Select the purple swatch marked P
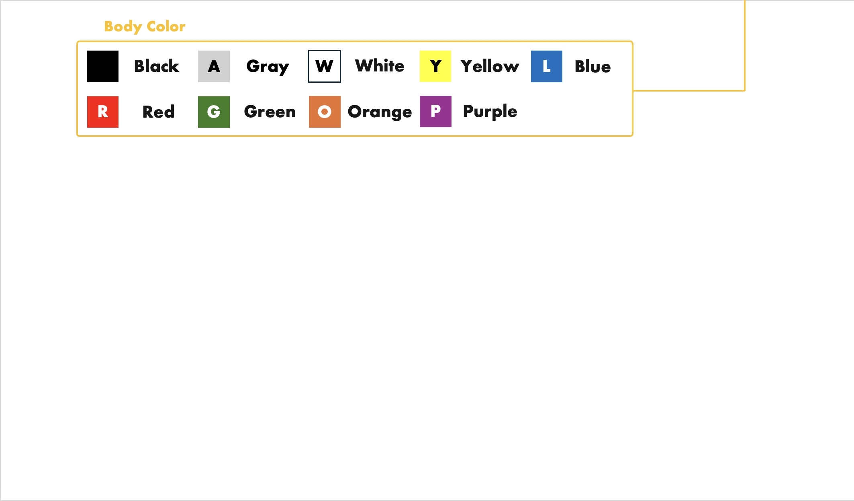This screenshot has height=501, width=854. pos(435,112)
